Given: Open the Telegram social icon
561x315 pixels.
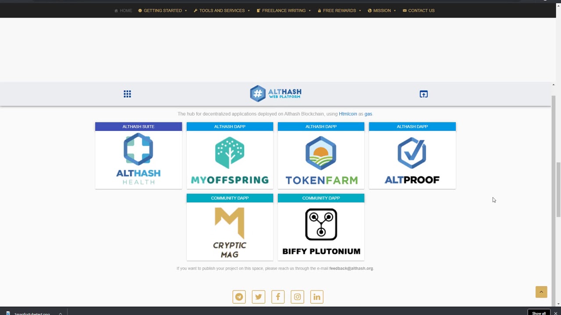Looking at the screenshot, I should click(239, 297).
